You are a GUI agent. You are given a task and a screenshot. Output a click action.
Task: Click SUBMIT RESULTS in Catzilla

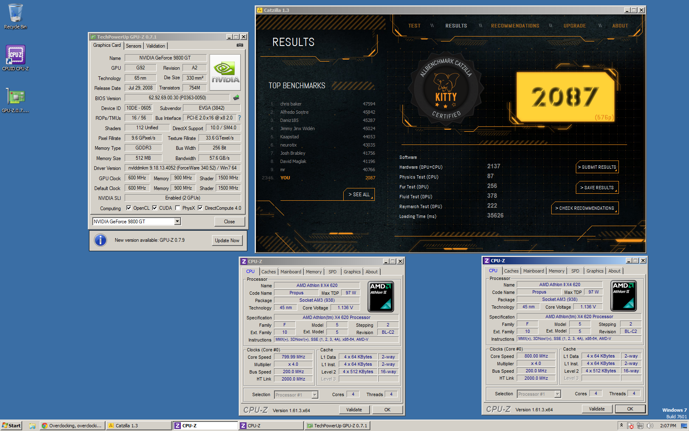pos(597,167)
